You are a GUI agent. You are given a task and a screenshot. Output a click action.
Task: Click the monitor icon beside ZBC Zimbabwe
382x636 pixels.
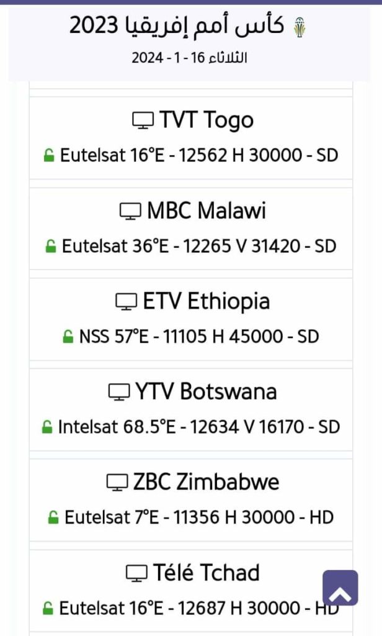pos(117,483)
